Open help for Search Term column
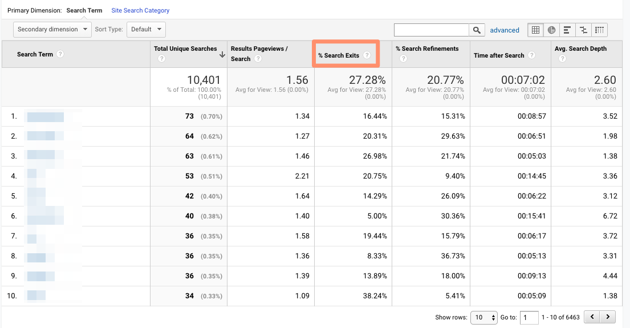 coord(60,54)
